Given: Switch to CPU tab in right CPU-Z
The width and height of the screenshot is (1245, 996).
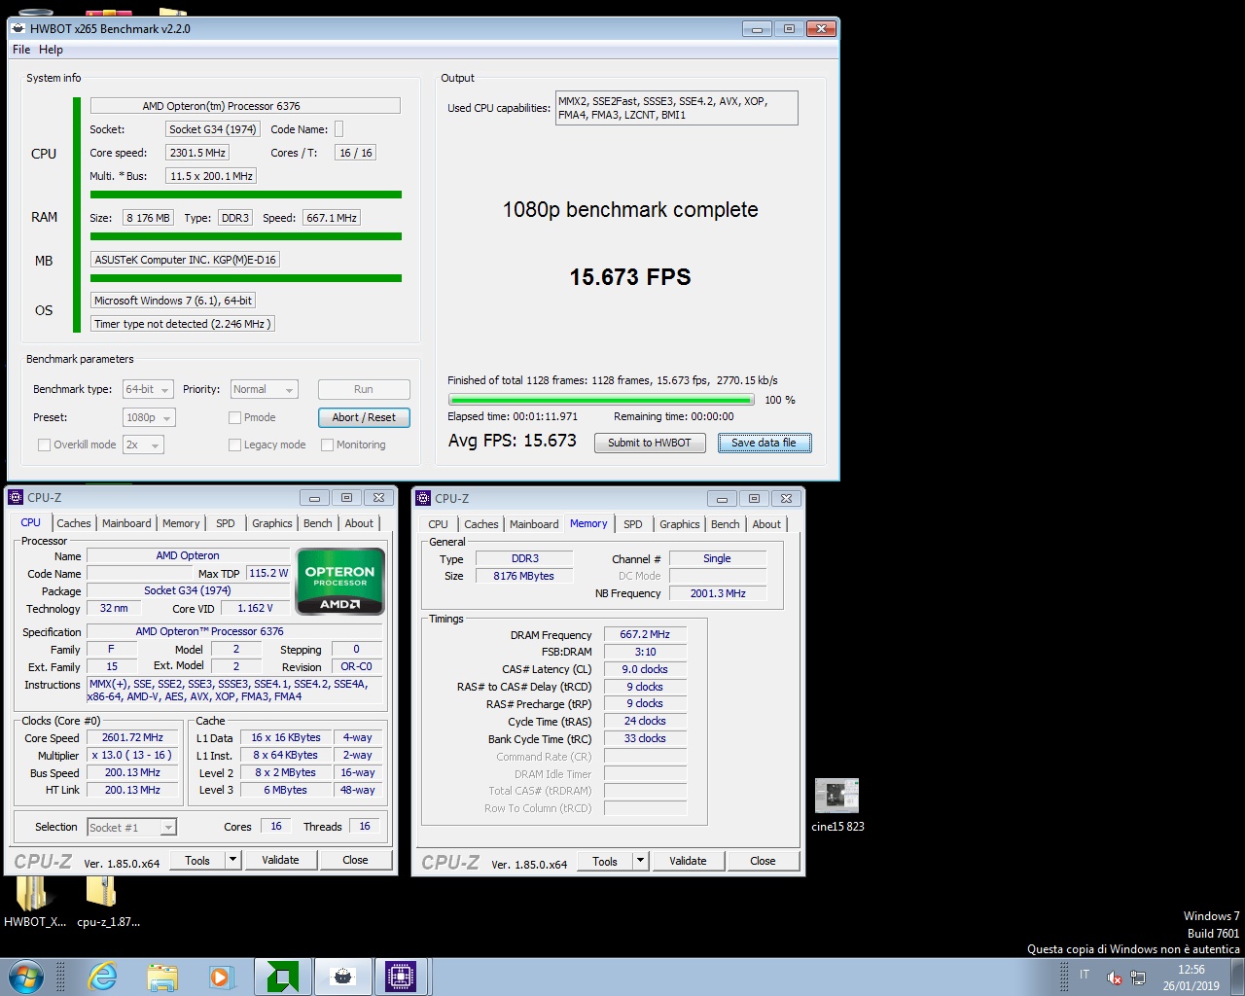Looking at the screenshot, I should coord(438,524).
